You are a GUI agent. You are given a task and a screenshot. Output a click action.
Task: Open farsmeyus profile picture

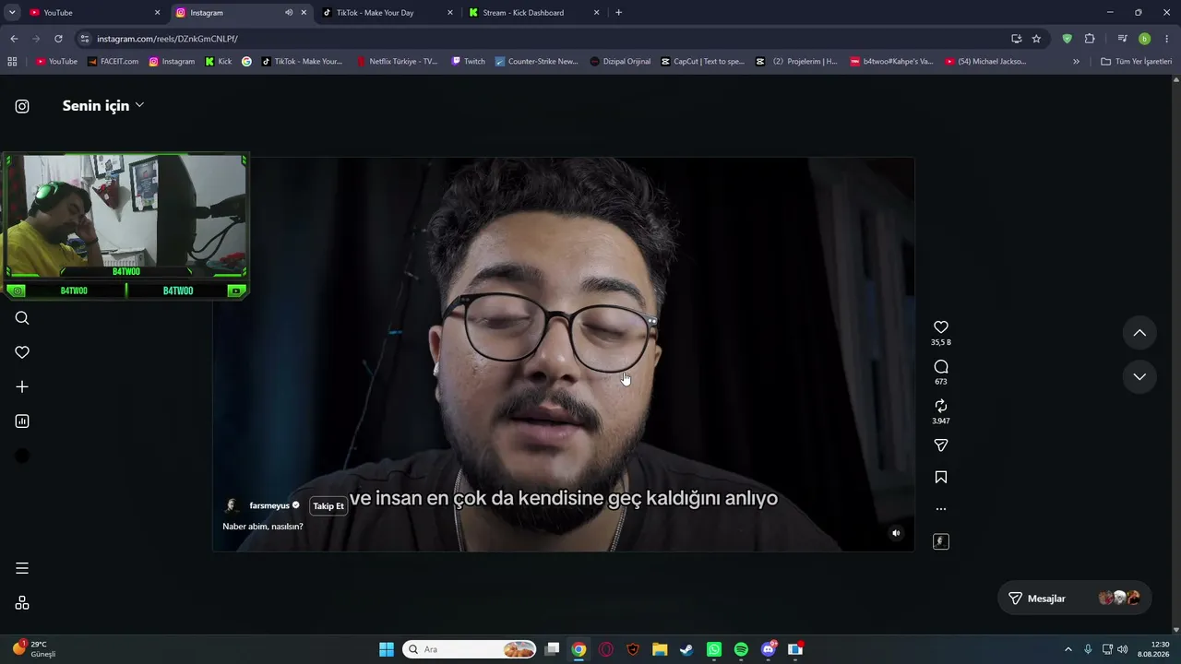point(233,506)
